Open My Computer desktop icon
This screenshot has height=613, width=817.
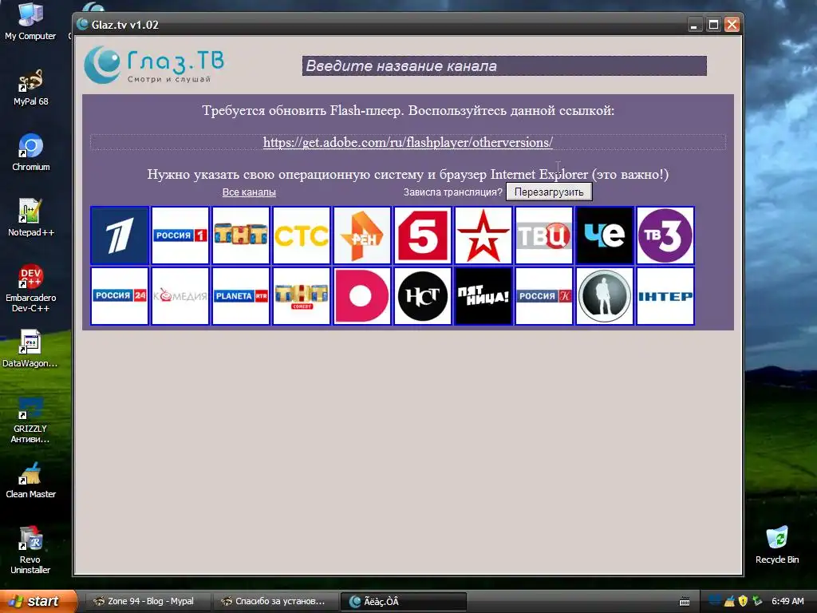(x=30, y=22)
